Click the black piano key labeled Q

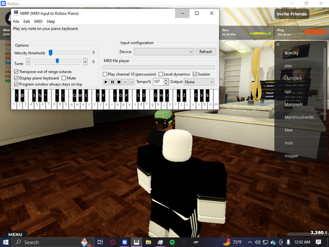(x=74, y=96)
